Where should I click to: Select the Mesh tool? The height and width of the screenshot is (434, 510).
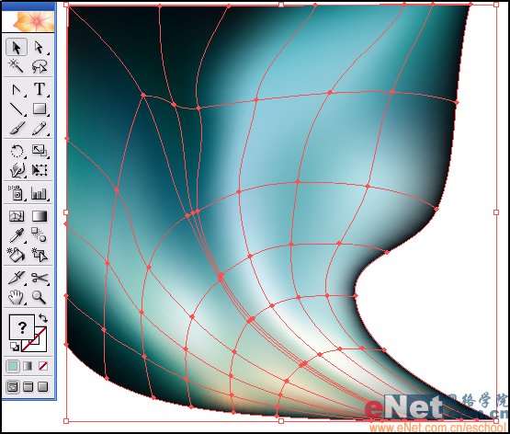(17, 216)
